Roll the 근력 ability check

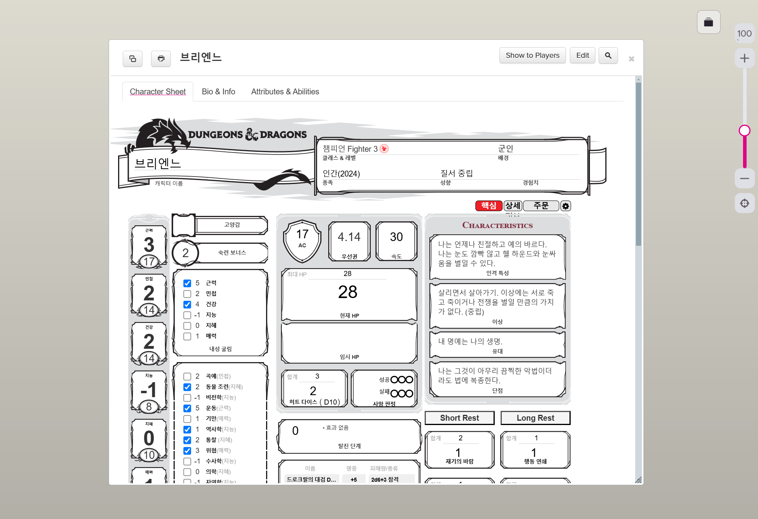click(x=149, y=230)
